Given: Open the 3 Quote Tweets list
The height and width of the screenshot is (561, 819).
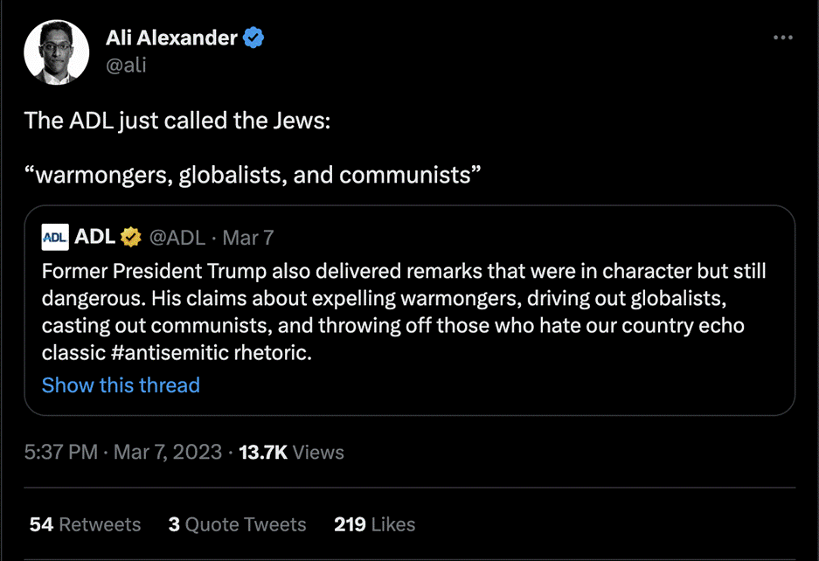Looking at the screenshot, I should click(x=237, y=524).
